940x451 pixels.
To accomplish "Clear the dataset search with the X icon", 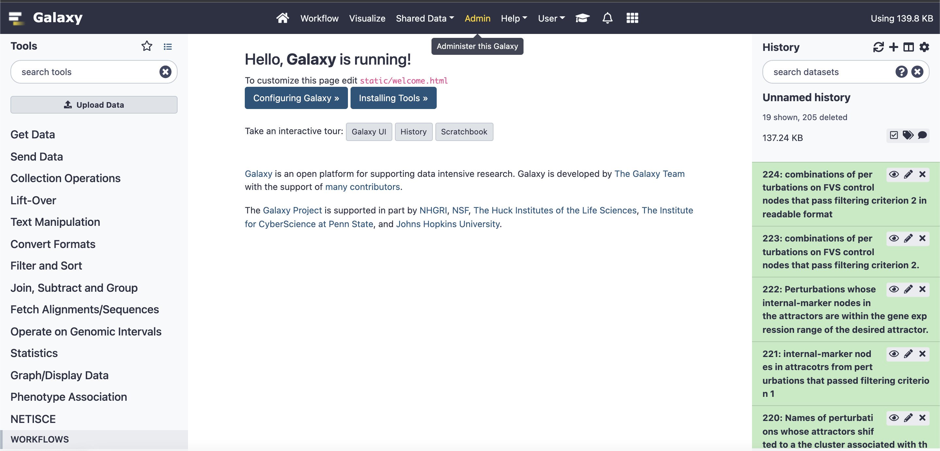I will point(917,71).
